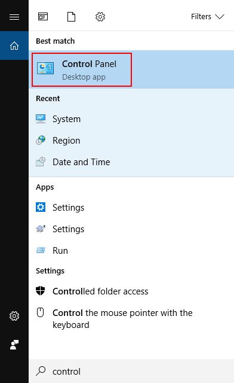Viewport: 234px width, 383px height.
Task: Open Settings app with the blue gear icon
Action: (x=131, y=208)
